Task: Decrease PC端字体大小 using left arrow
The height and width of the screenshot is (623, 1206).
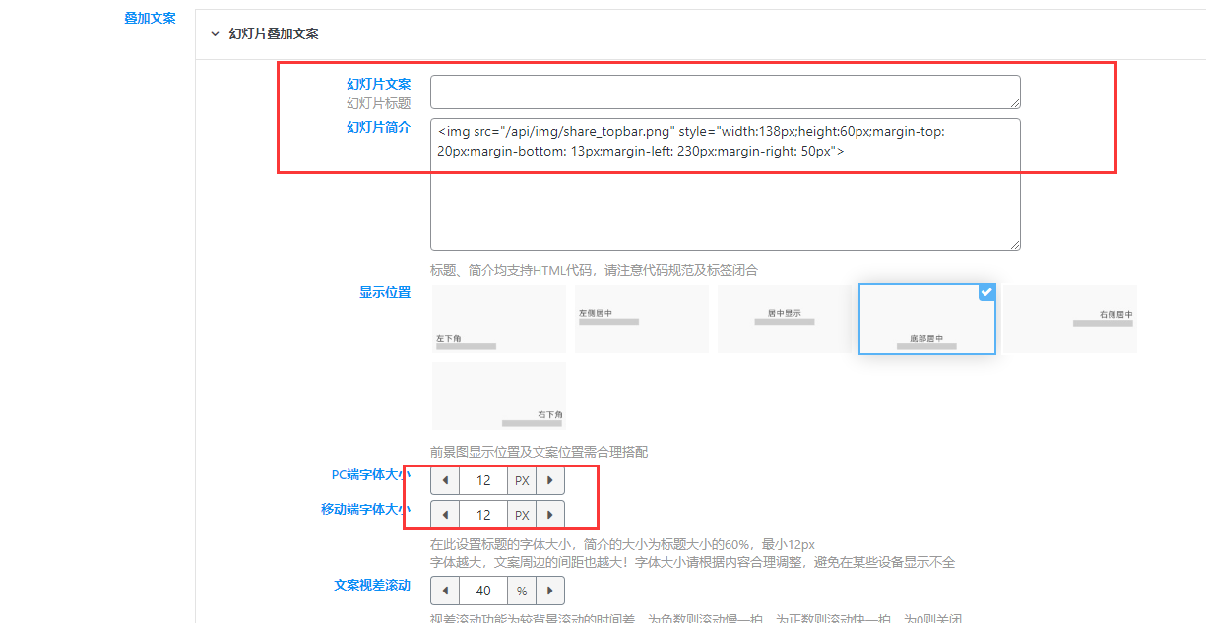Action: click(x=445, y=480)
